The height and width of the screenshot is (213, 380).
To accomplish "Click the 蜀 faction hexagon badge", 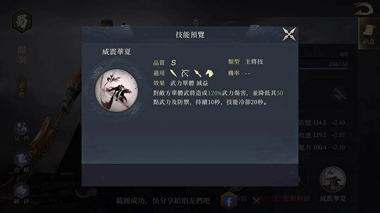I will tap(22, 21).
